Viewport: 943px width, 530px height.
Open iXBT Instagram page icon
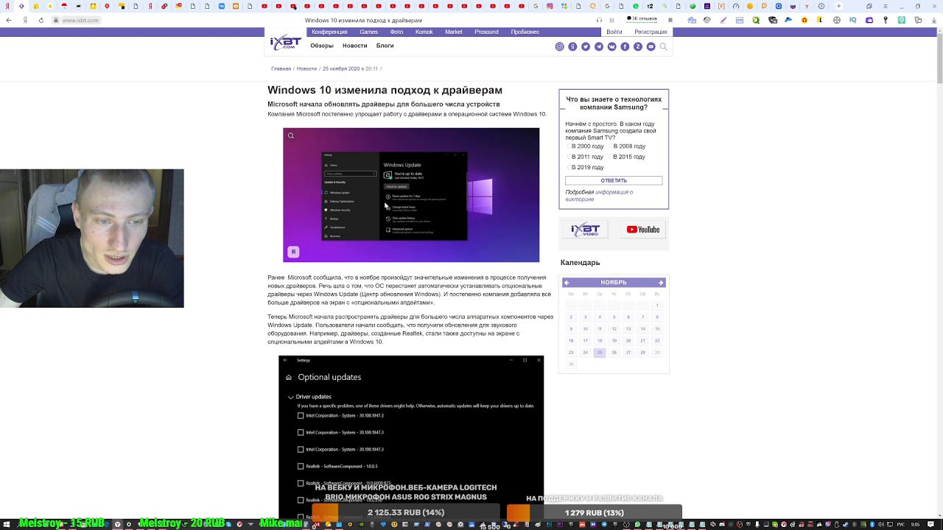click(x=559, y=46)
